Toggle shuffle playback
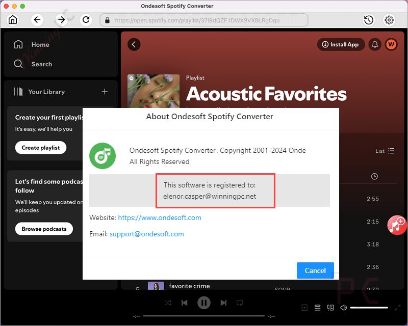Image resolution: width=408 pixels, height=326 pixels. coord(168,303)
